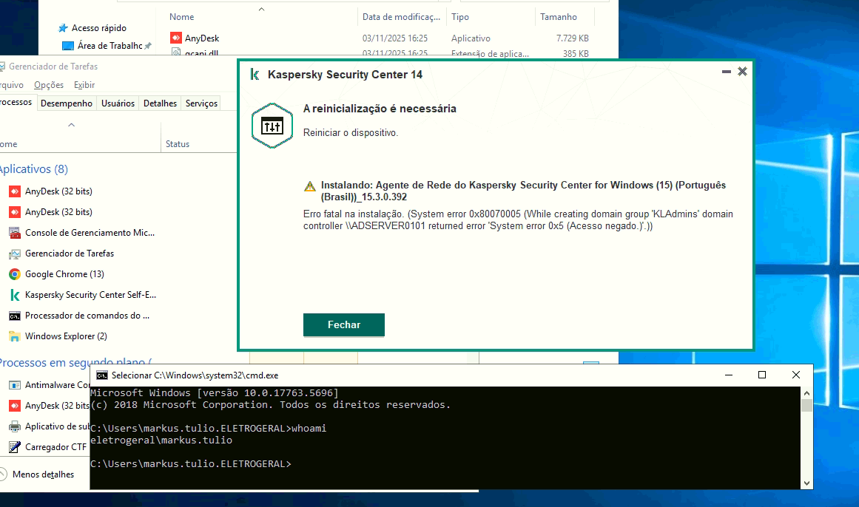Image resolution: width=859 pixels, height=507 pixels.
Task: Select the background AnyDesk (32 bits) process icon
Action: click(x=15, y=406)
